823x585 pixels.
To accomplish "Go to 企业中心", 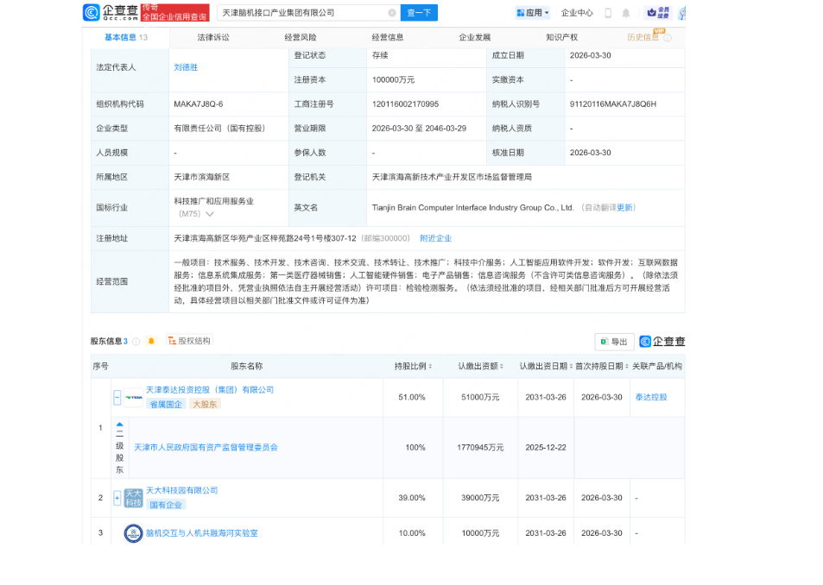I will point(577,13).
